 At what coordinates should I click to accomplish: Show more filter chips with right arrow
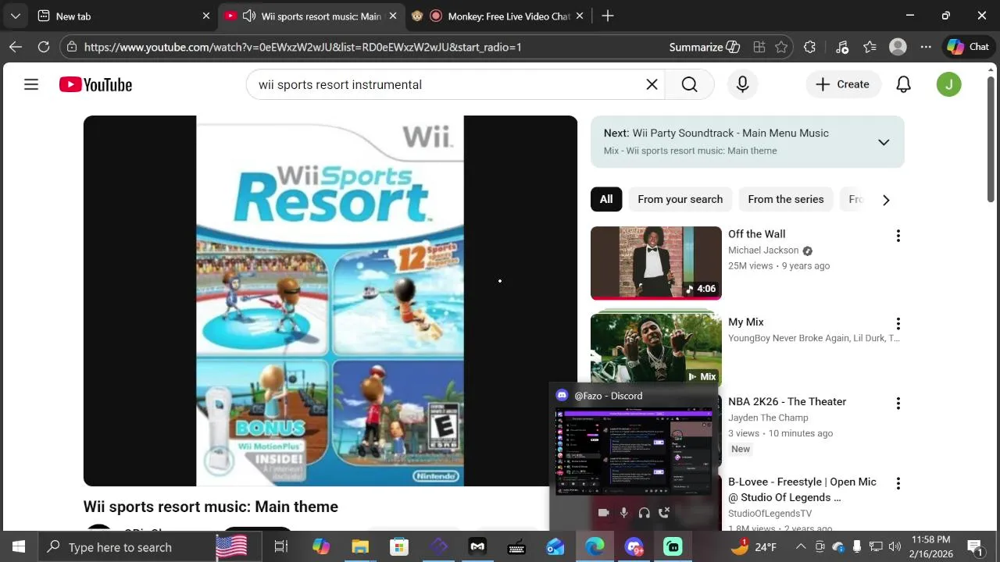point(886,200)
